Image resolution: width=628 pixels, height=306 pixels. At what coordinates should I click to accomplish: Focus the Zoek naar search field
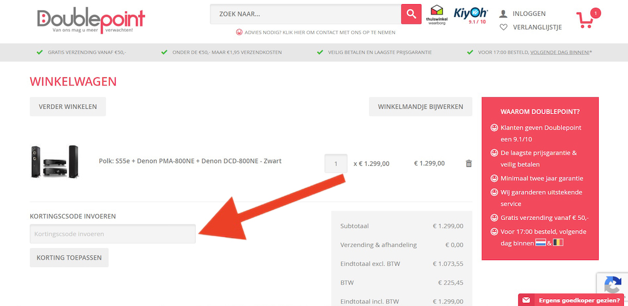point(306,14)
